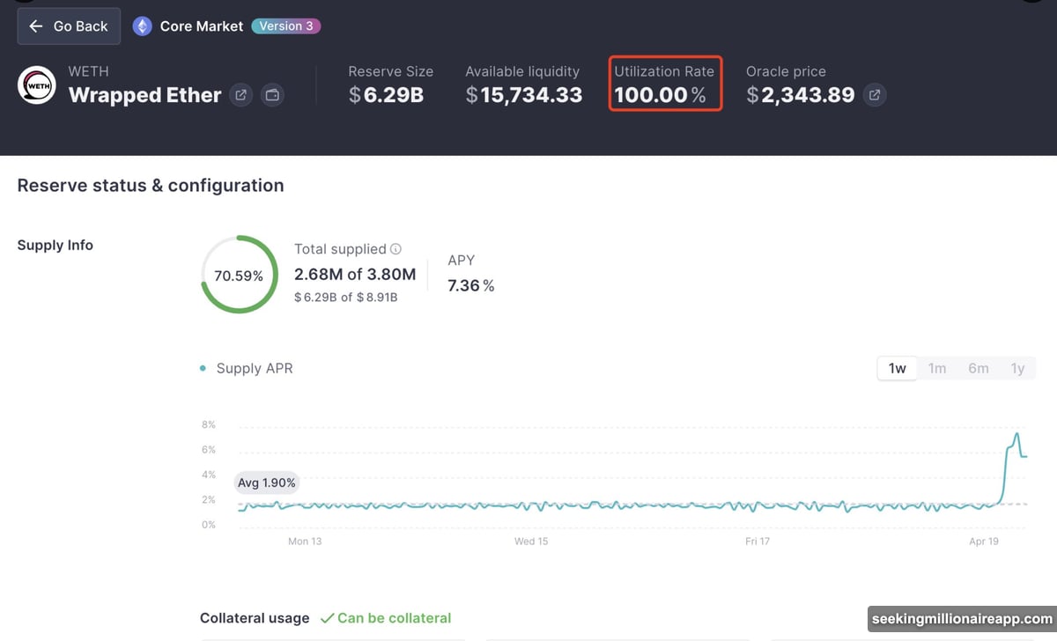Toggle the Supply APR legend dot

pyautogui.click(x=203, y=368)
